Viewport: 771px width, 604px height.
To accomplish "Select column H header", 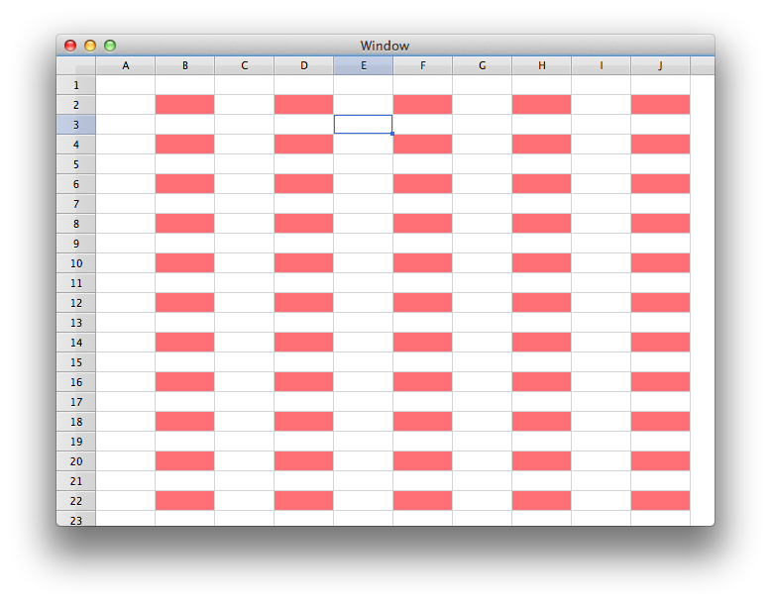I will pyautogui.click(x=542, y=65).
